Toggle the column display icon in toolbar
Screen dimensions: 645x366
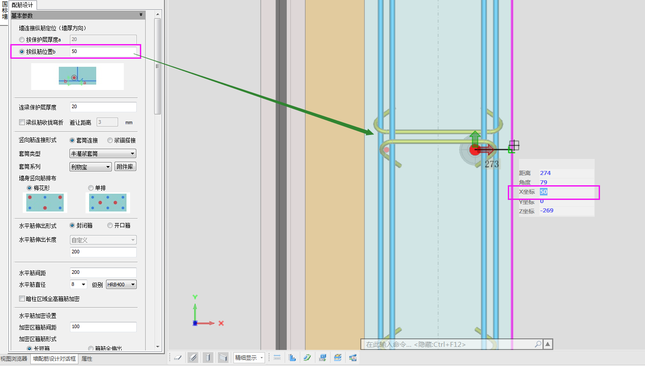click(208, 358)
